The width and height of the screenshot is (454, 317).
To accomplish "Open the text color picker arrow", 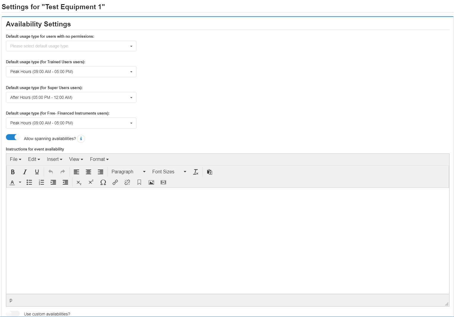I will [20, 182].
